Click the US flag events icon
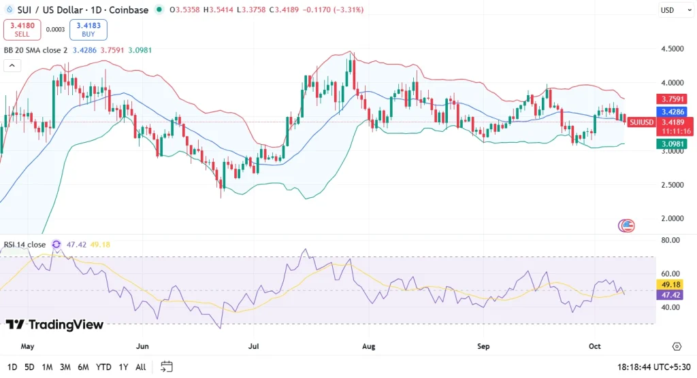This screenshot has width=697, height=378. pos(626,226)
